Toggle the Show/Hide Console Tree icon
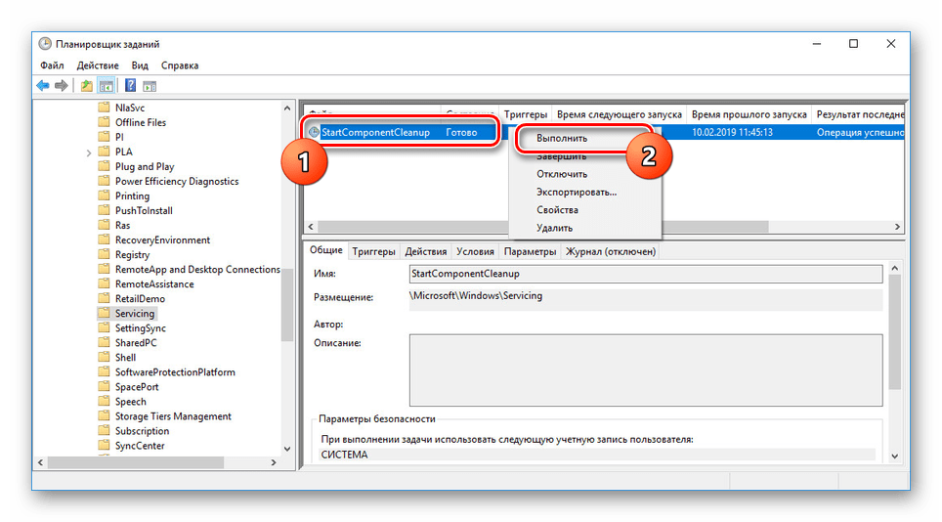942x522 pixels. (x=107, y=86)
